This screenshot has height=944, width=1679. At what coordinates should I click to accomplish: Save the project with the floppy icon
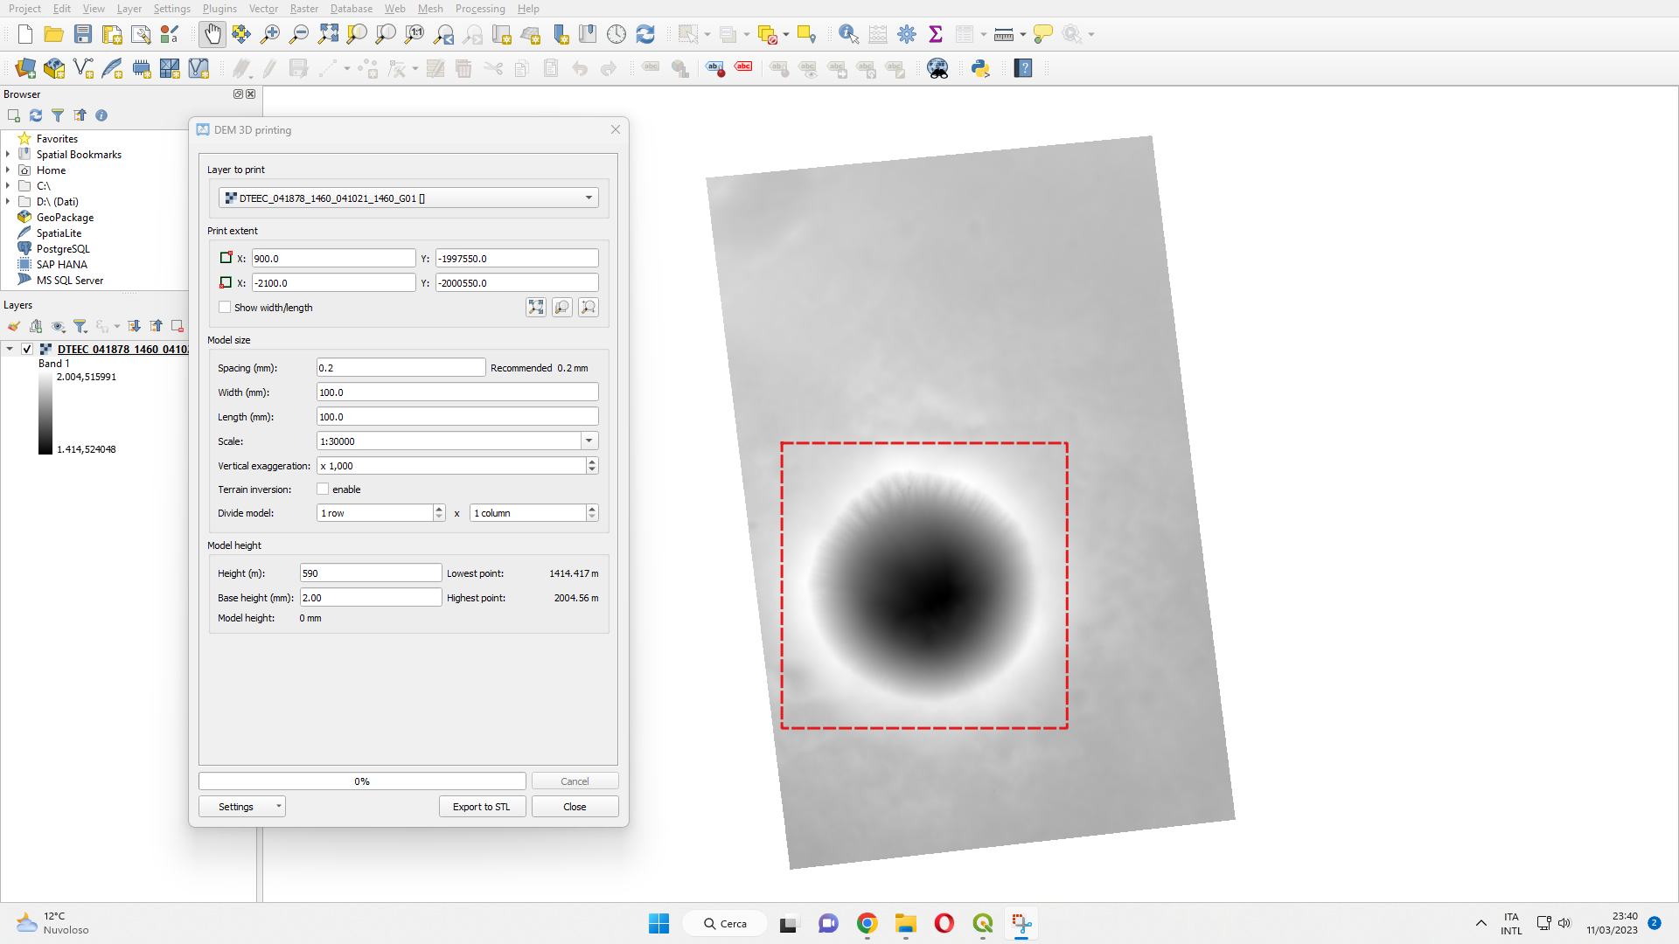[x=83, y=34]
